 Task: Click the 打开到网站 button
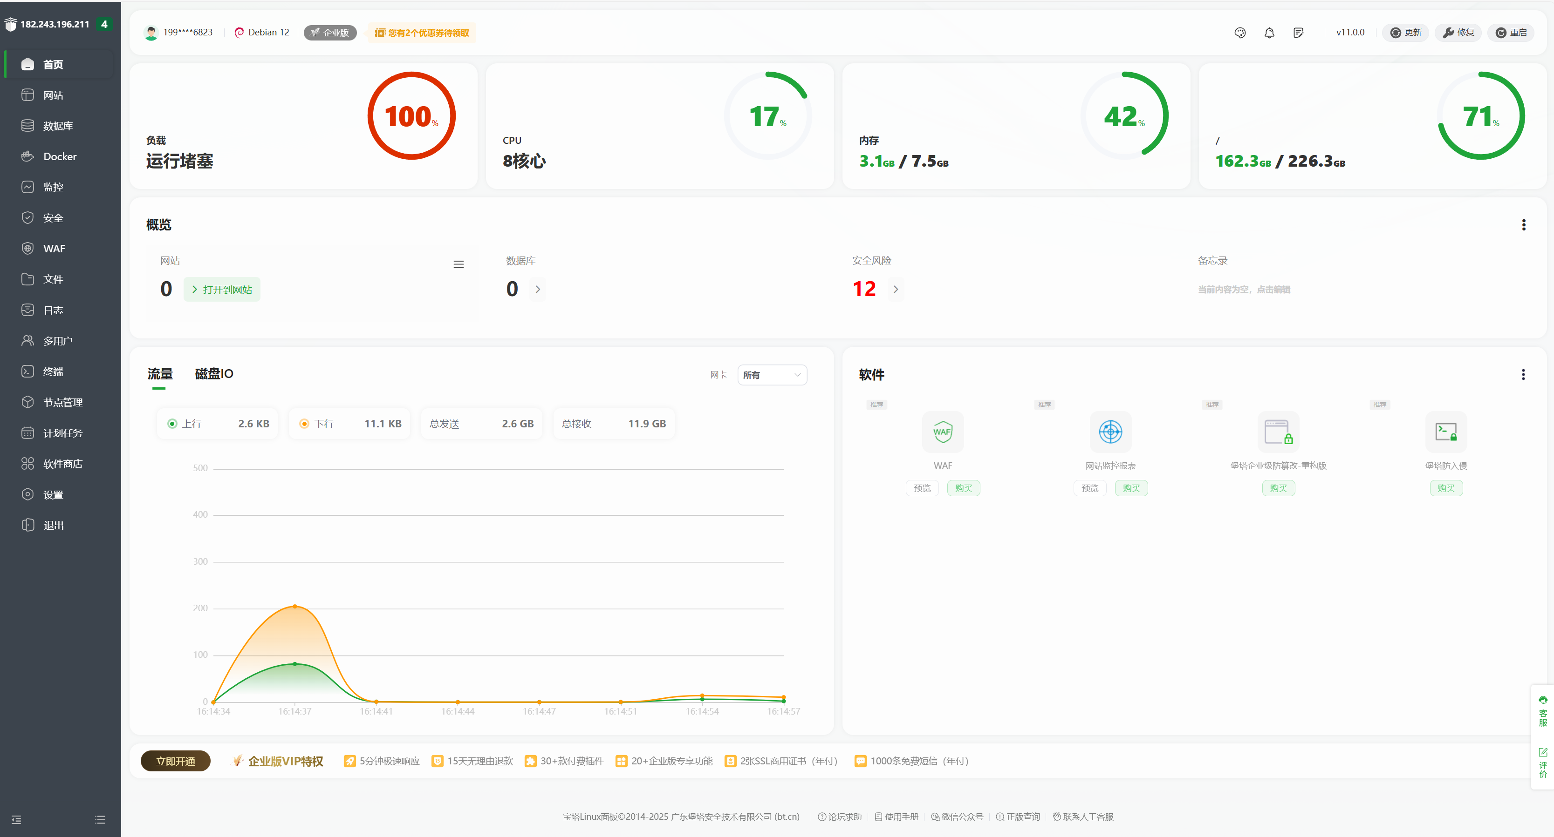[x=221, y=289]
